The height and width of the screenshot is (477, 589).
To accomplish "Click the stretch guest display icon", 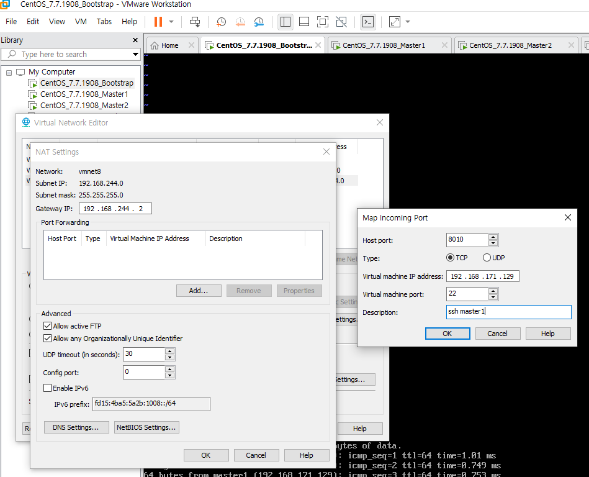I will click(395, 22).
